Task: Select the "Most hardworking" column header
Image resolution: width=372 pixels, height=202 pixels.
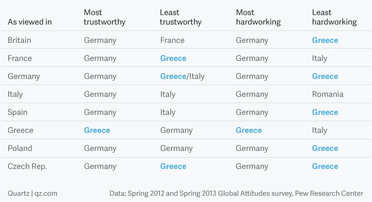Action: (258, 17)
